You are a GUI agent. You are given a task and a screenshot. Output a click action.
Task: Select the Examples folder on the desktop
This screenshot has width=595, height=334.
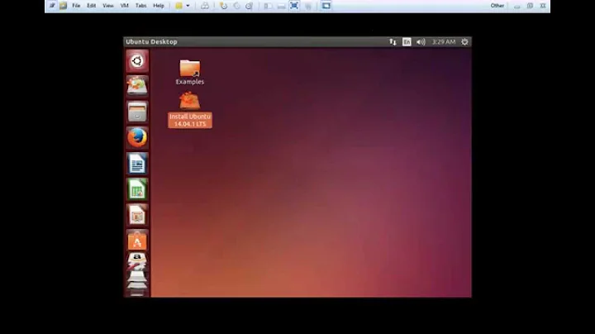click(x=190, y=72)
